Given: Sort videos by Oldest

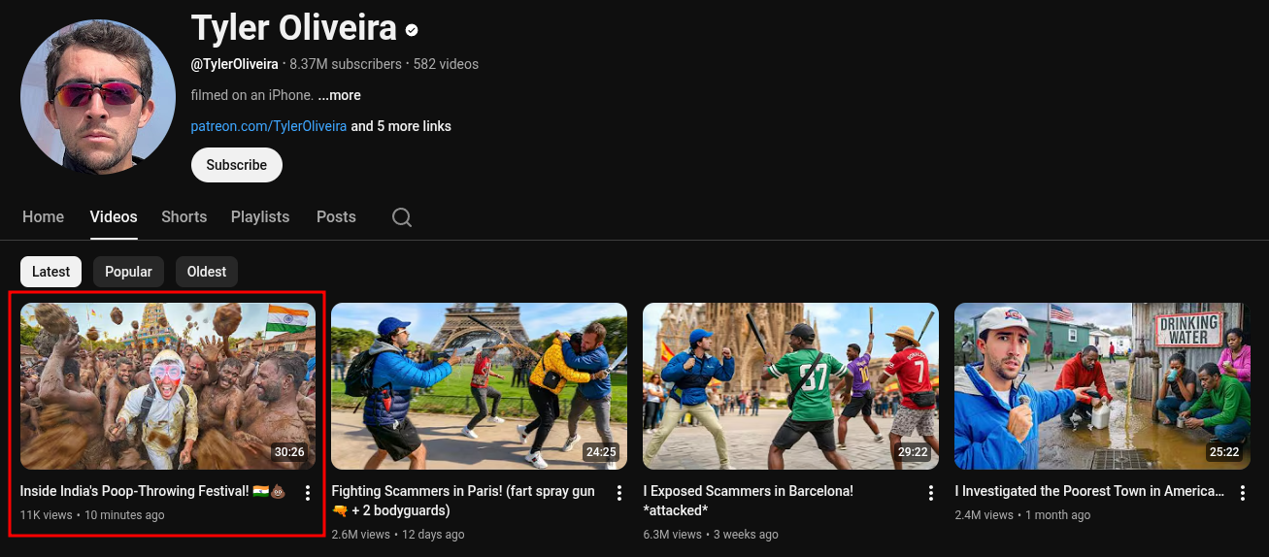Looking at the screenshot, I should (207, 272).
